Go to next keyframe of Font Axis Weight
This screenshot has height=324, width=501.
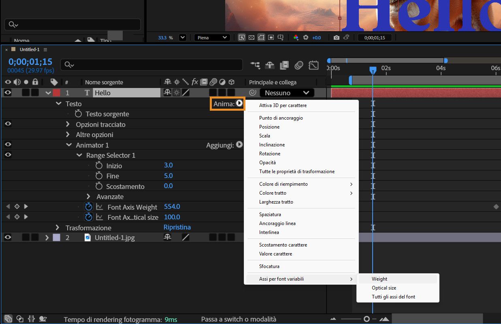[26, 206]
